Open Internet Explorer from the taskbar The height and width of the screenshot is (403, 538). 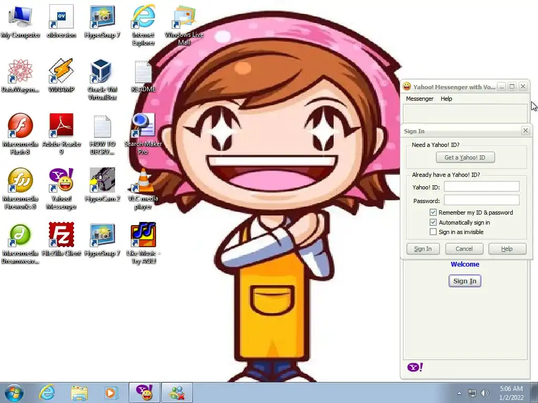[x=47, y=393]
